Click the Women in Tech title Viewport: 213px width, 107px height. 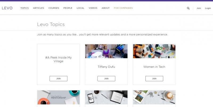click(x=154, y=67)
